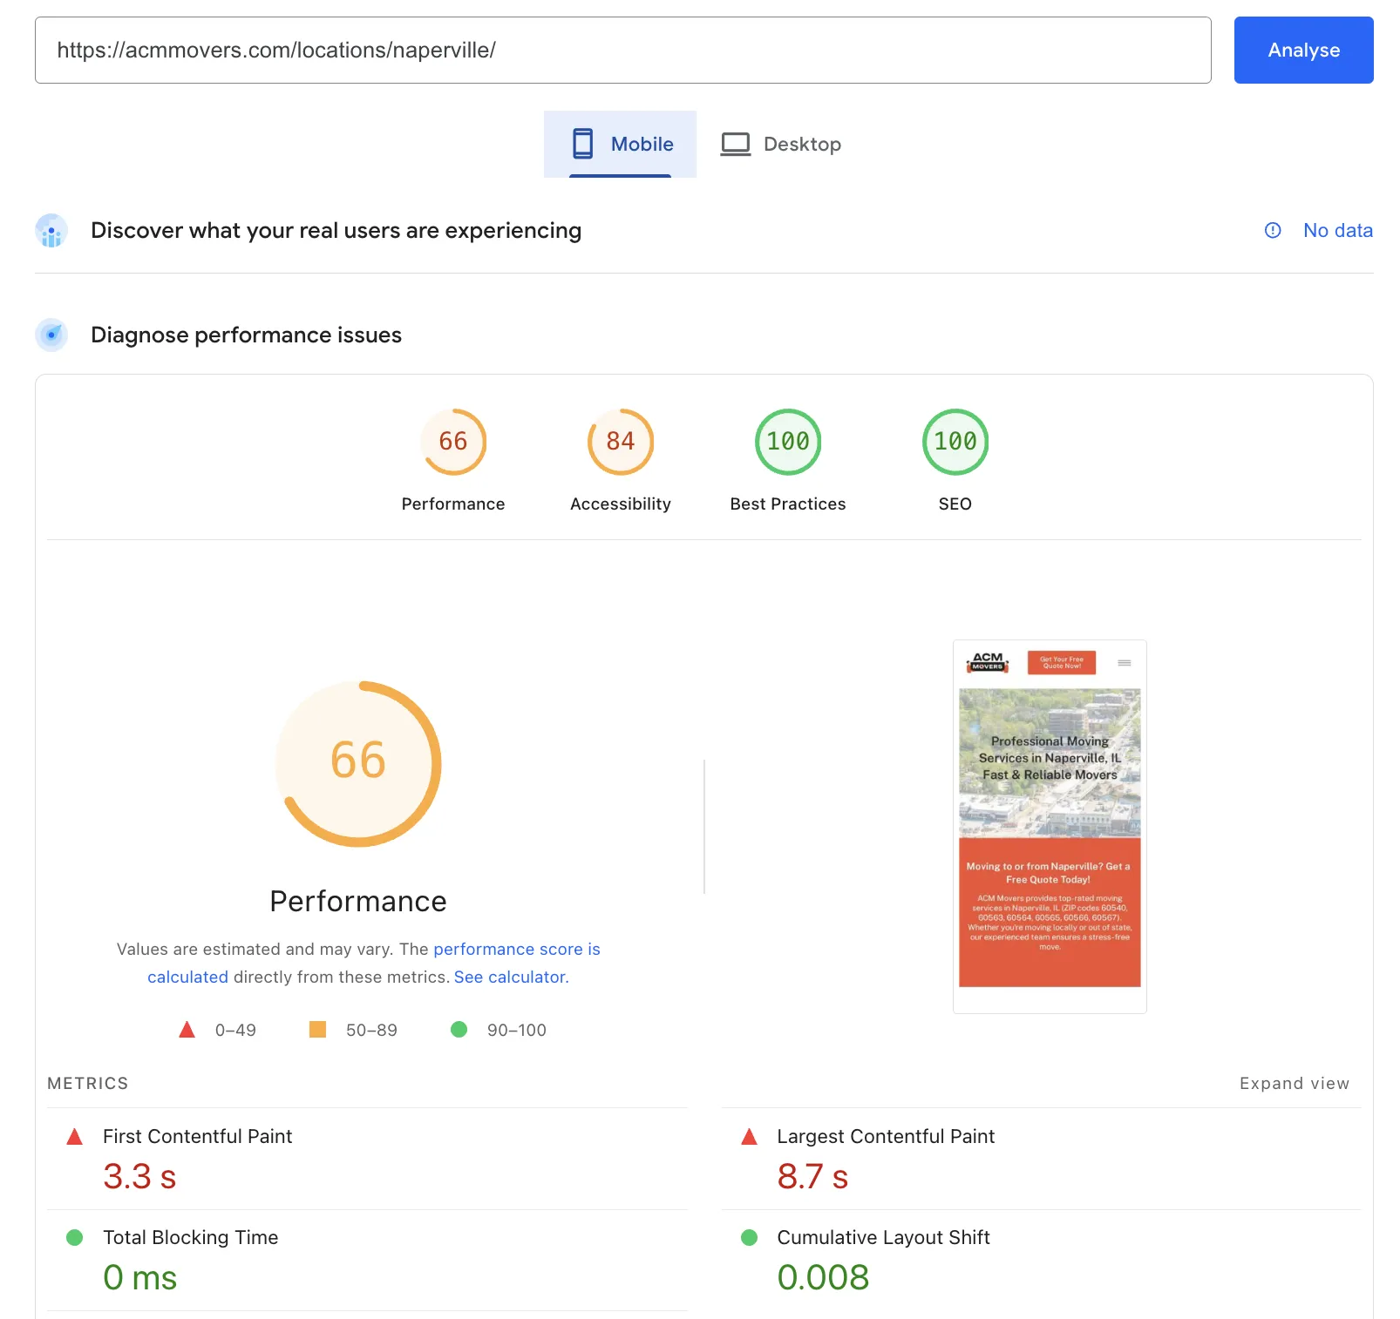This screenshot has height=1319, width=1400.
Task: Switch to the Desktop tab
Action: [780, 144]
